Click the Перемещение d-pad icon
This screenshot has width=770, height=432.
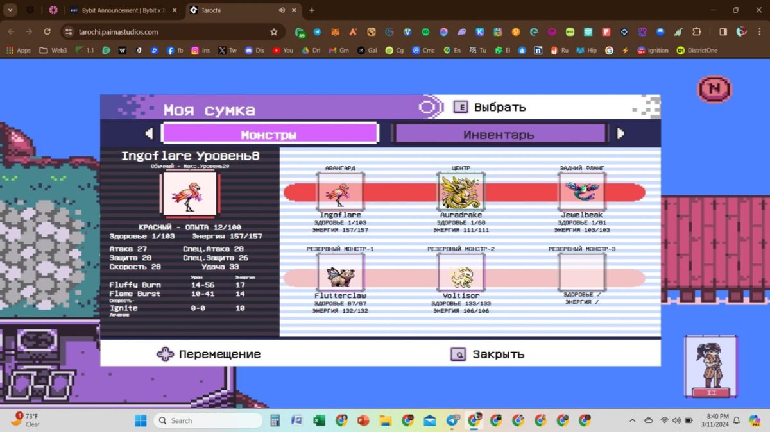point(166,354)
